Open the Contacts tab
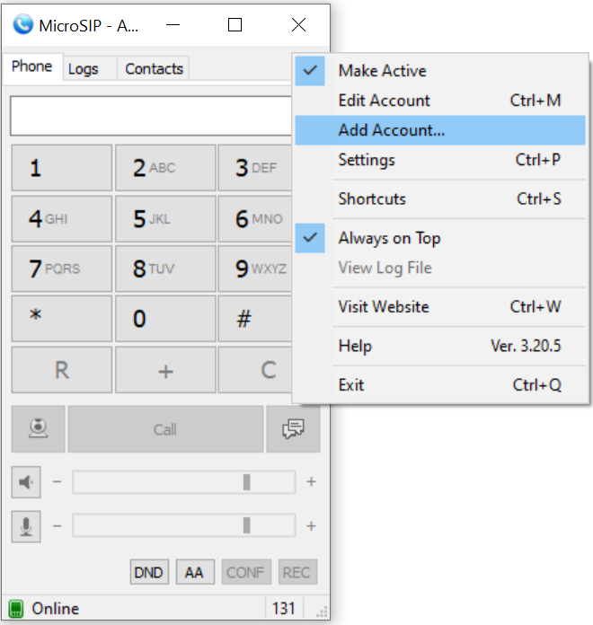The height and width of the screenshot is (625, 593). coord(154,69)
